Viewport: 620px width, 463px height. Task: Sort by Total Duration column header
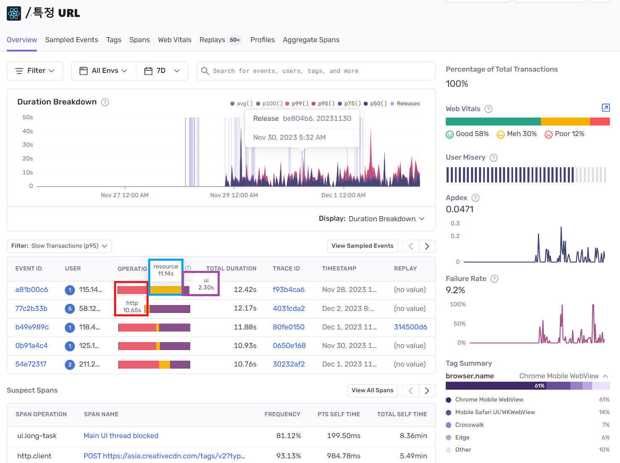pyautogui.click(x=231, y=269)
